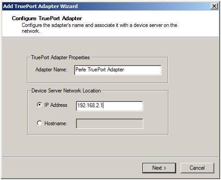Click the "Perle TruePort Adapter" name text
Image resolution: width=221 pixels, height=180 pixels.
tap(100, 70)
